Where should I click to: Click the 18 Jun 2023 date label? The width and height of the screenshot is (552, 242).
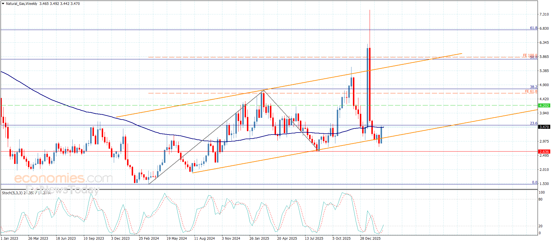(66, 238)
